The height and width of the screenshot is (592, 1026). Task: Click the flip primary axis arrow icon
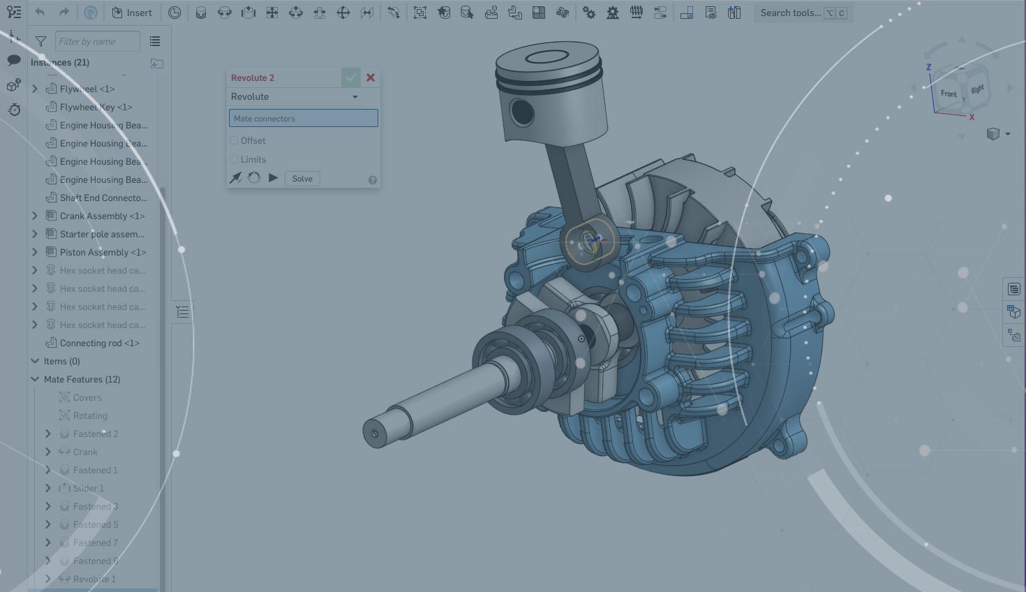click(x=236, y=178)
